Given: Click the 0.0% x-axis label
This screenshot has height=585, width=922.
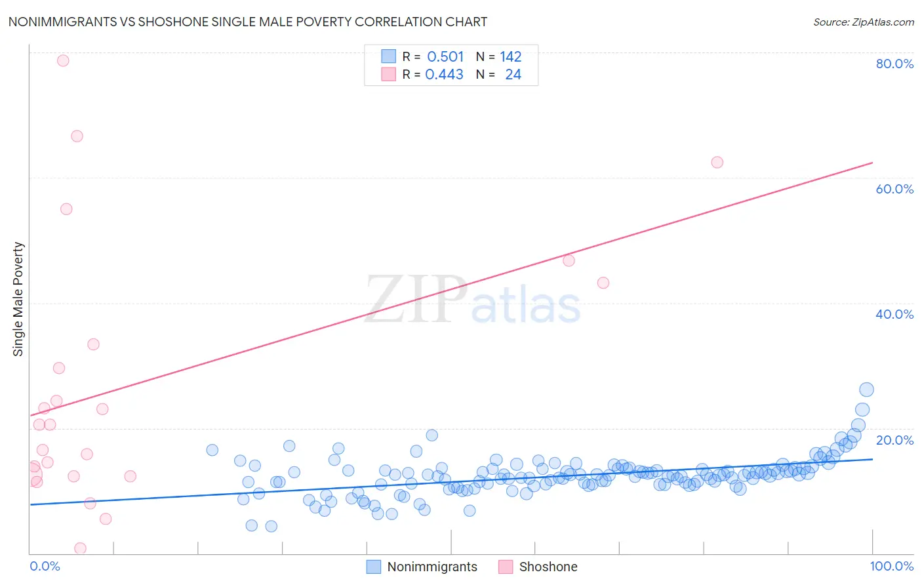Looking at the screenshot, I should [x=45, y=566].
